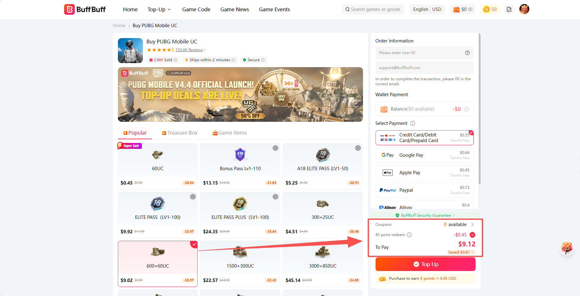Screen dimensions: 580x296
Task: Expand the Coupons available chevron
Action: [472, 224]
